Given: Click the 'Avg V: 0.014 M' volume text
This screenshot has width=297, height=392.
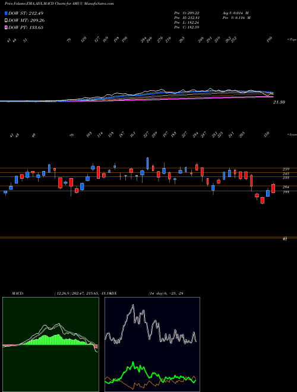Looking at the screenshot, I should pyautogui.click(x=235, y=13).
